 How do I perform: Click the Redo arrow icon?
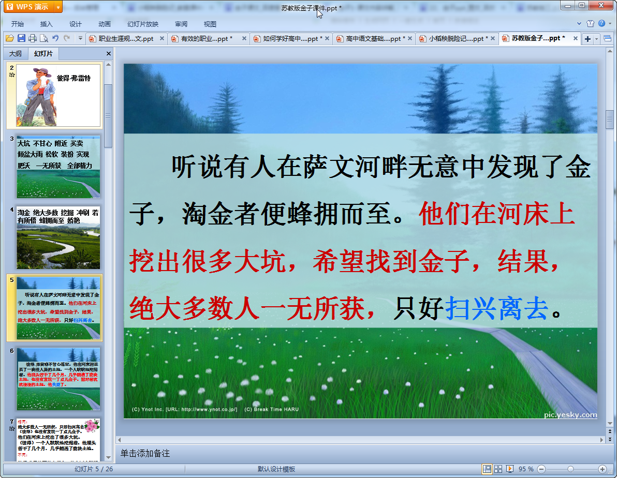67,38
